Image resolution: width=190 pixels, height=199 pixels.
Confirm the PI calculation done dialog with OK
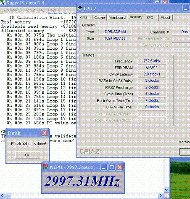click(28, 155)
